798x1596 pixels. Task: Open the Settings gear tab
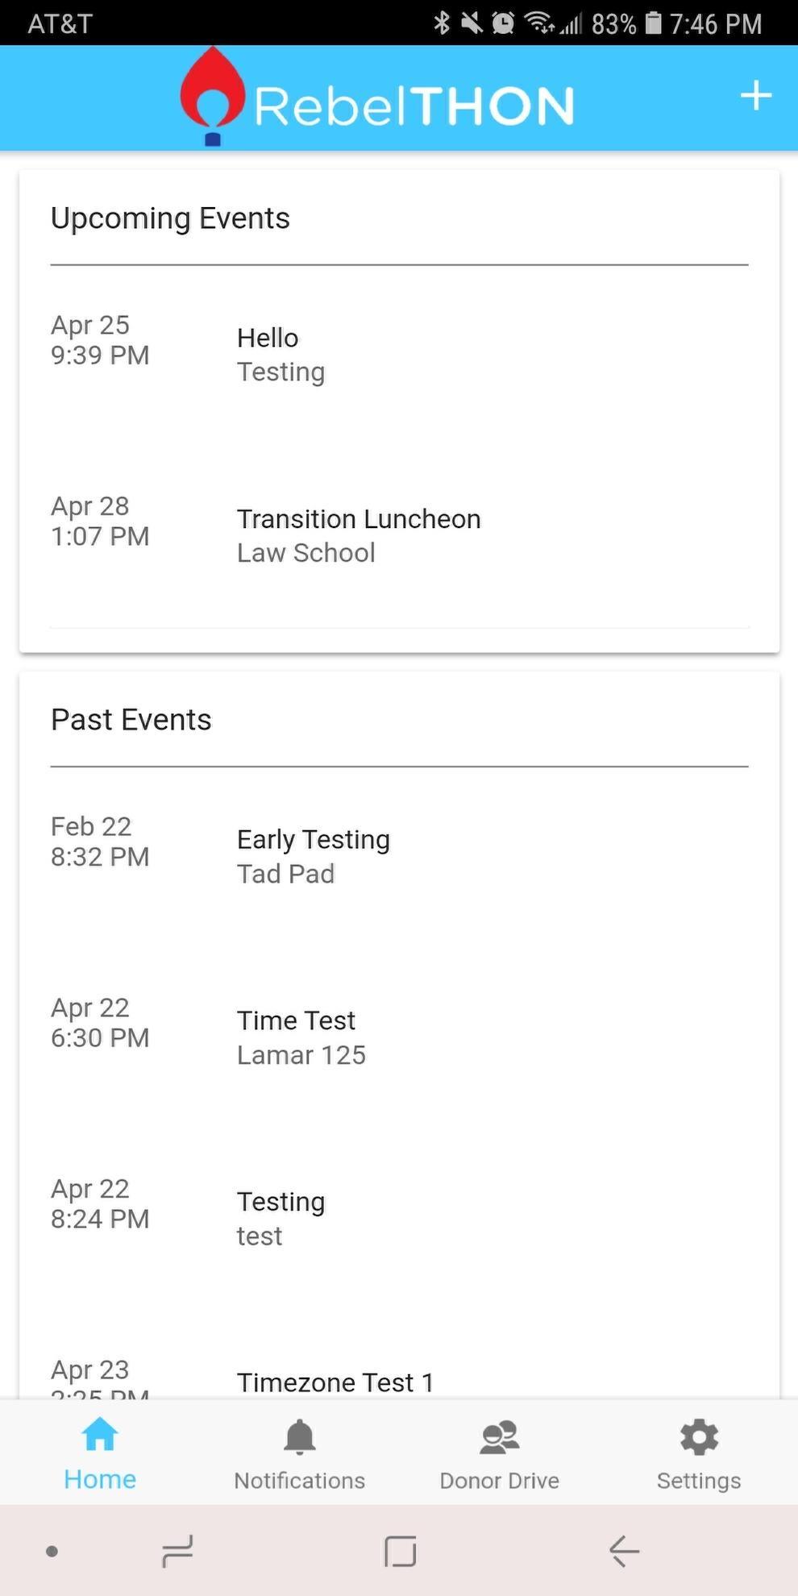pos(698,1454)
